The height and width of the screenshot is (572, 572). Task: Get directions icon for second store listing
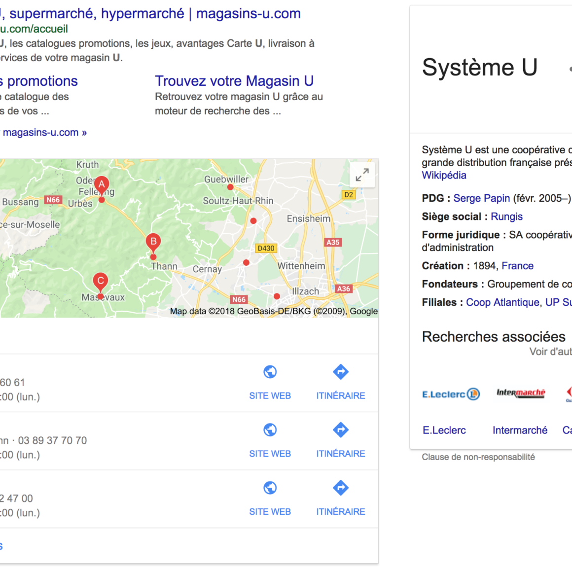(341, 430)
